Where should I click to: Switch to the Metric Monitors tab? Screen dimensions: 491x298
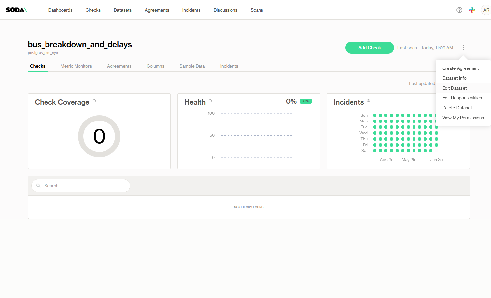click(x=76, y=66)
